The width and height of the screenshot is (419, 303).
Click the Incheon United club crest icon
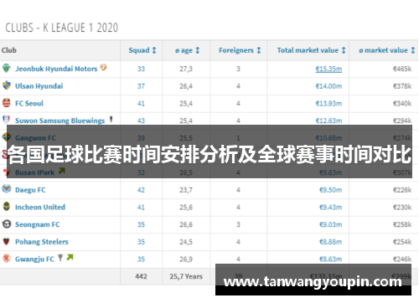click(x=7, y=207)
